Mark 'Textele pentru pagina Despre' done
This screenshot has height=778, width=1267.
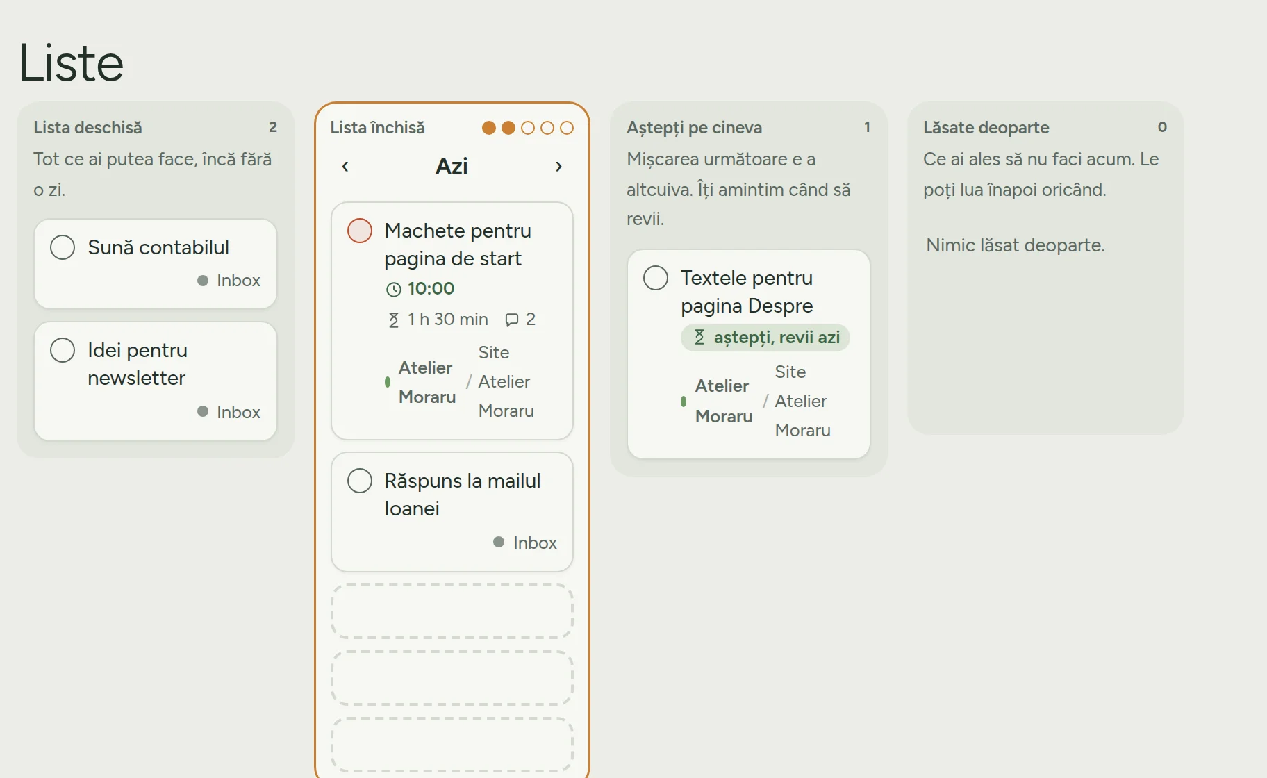tap(656, 278)
